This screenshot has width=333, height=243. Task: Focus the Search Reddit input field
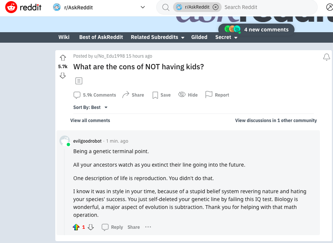click(269, 7)
